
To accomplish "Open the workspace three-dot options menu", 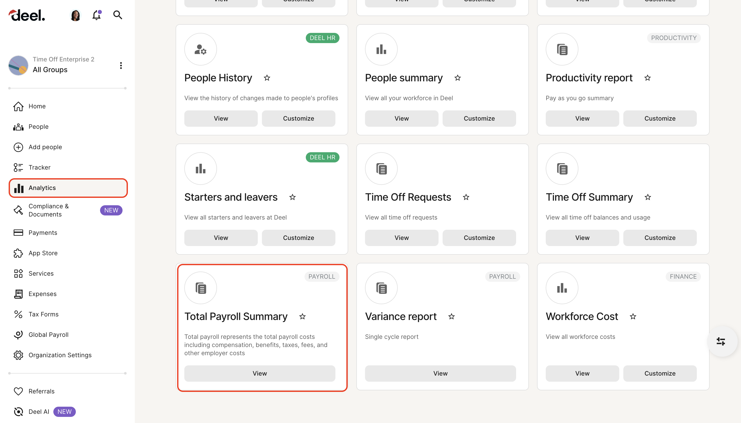I will (121, 65).
